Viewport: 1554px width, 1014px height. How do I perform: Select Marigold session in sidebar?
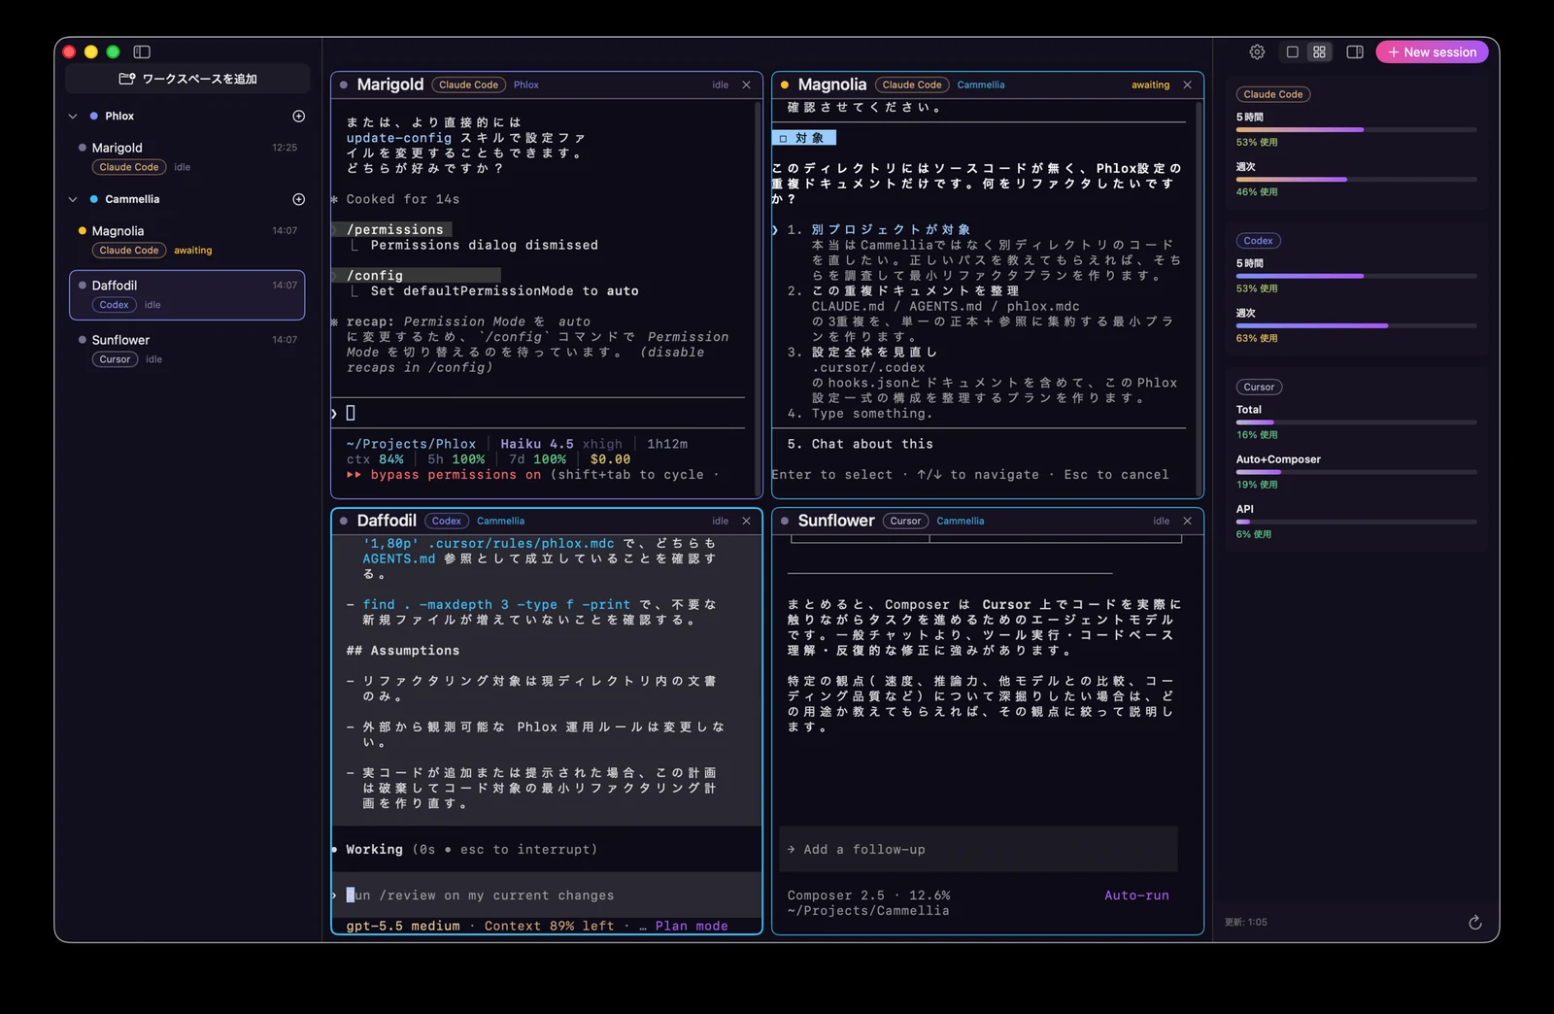(187, 156)
